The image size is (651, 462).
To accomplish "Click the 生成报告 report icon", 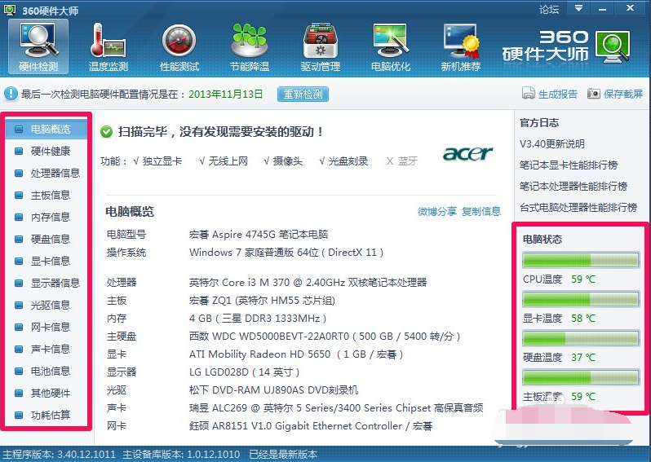I will (x=528, y=94).
